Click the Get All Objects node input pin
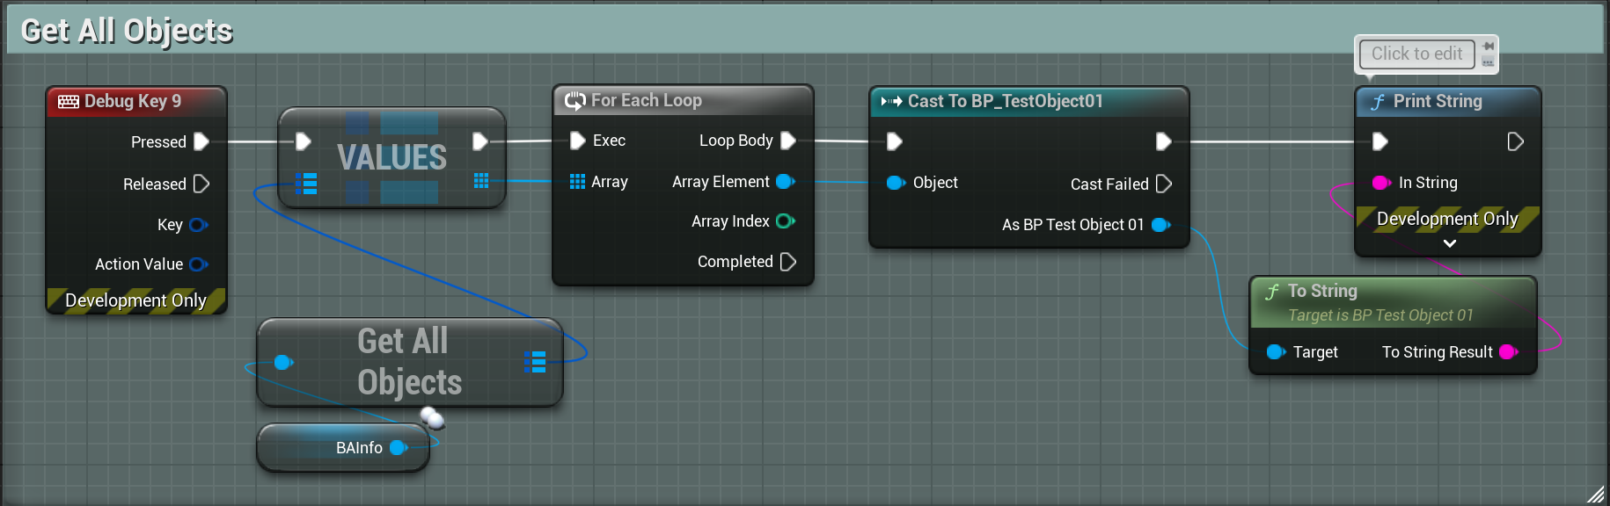This screenshot has width=1610, height=506. pos(283,362)
